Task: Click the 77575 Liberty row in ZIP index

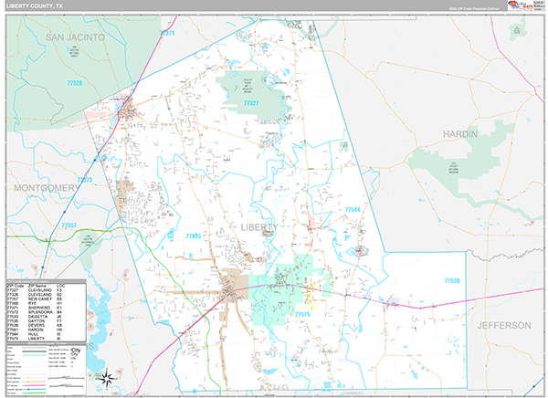Action: click(x=46, y=340)
